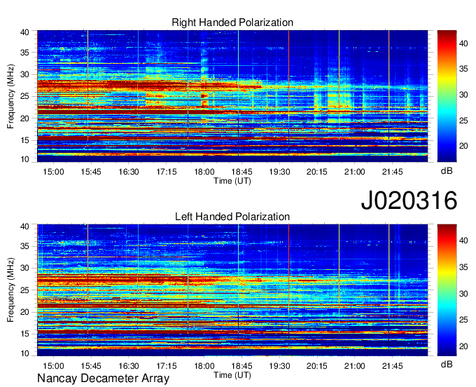This screenshot has width=476, height=387.
Task: Click the 30 dB tick on upper color bar
Action: point(463,95)
